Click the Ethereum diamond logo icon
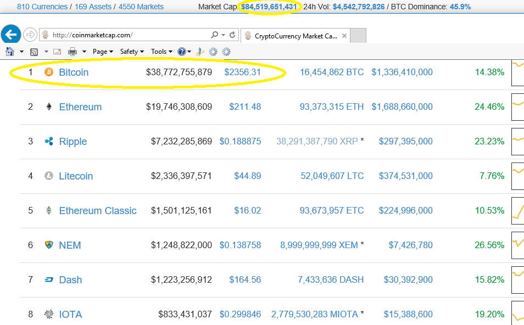Viewport: 524px width, 325px height. 49,107
